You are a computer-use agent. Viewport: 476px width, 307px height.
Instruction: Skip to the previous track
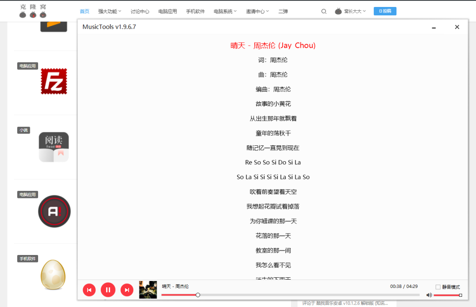pos(89,290)
